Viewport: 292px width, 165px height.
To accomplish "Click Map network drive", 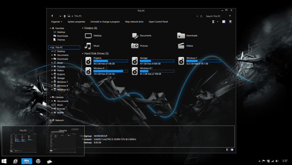I will coord(134,22).
